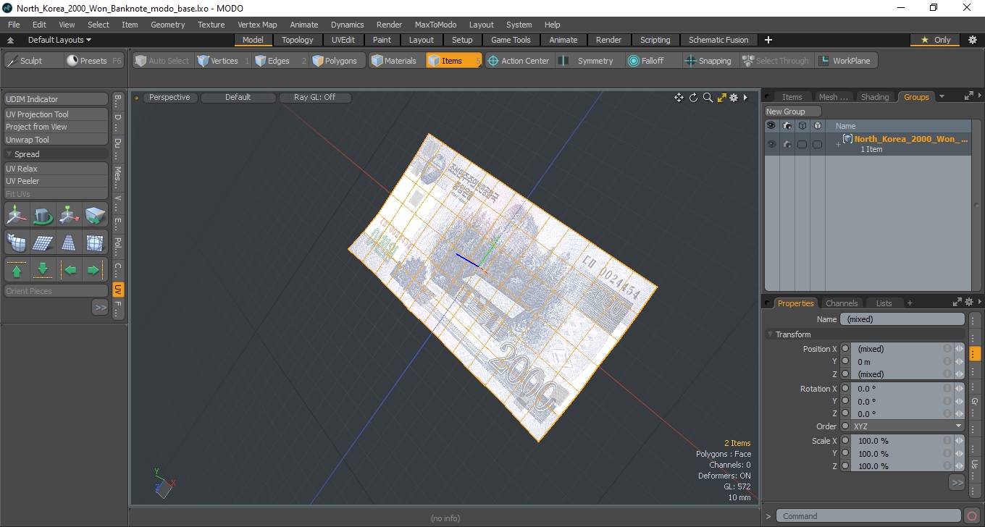
Task: Click the Unwrap Tool button
Action: coord(56,140)
